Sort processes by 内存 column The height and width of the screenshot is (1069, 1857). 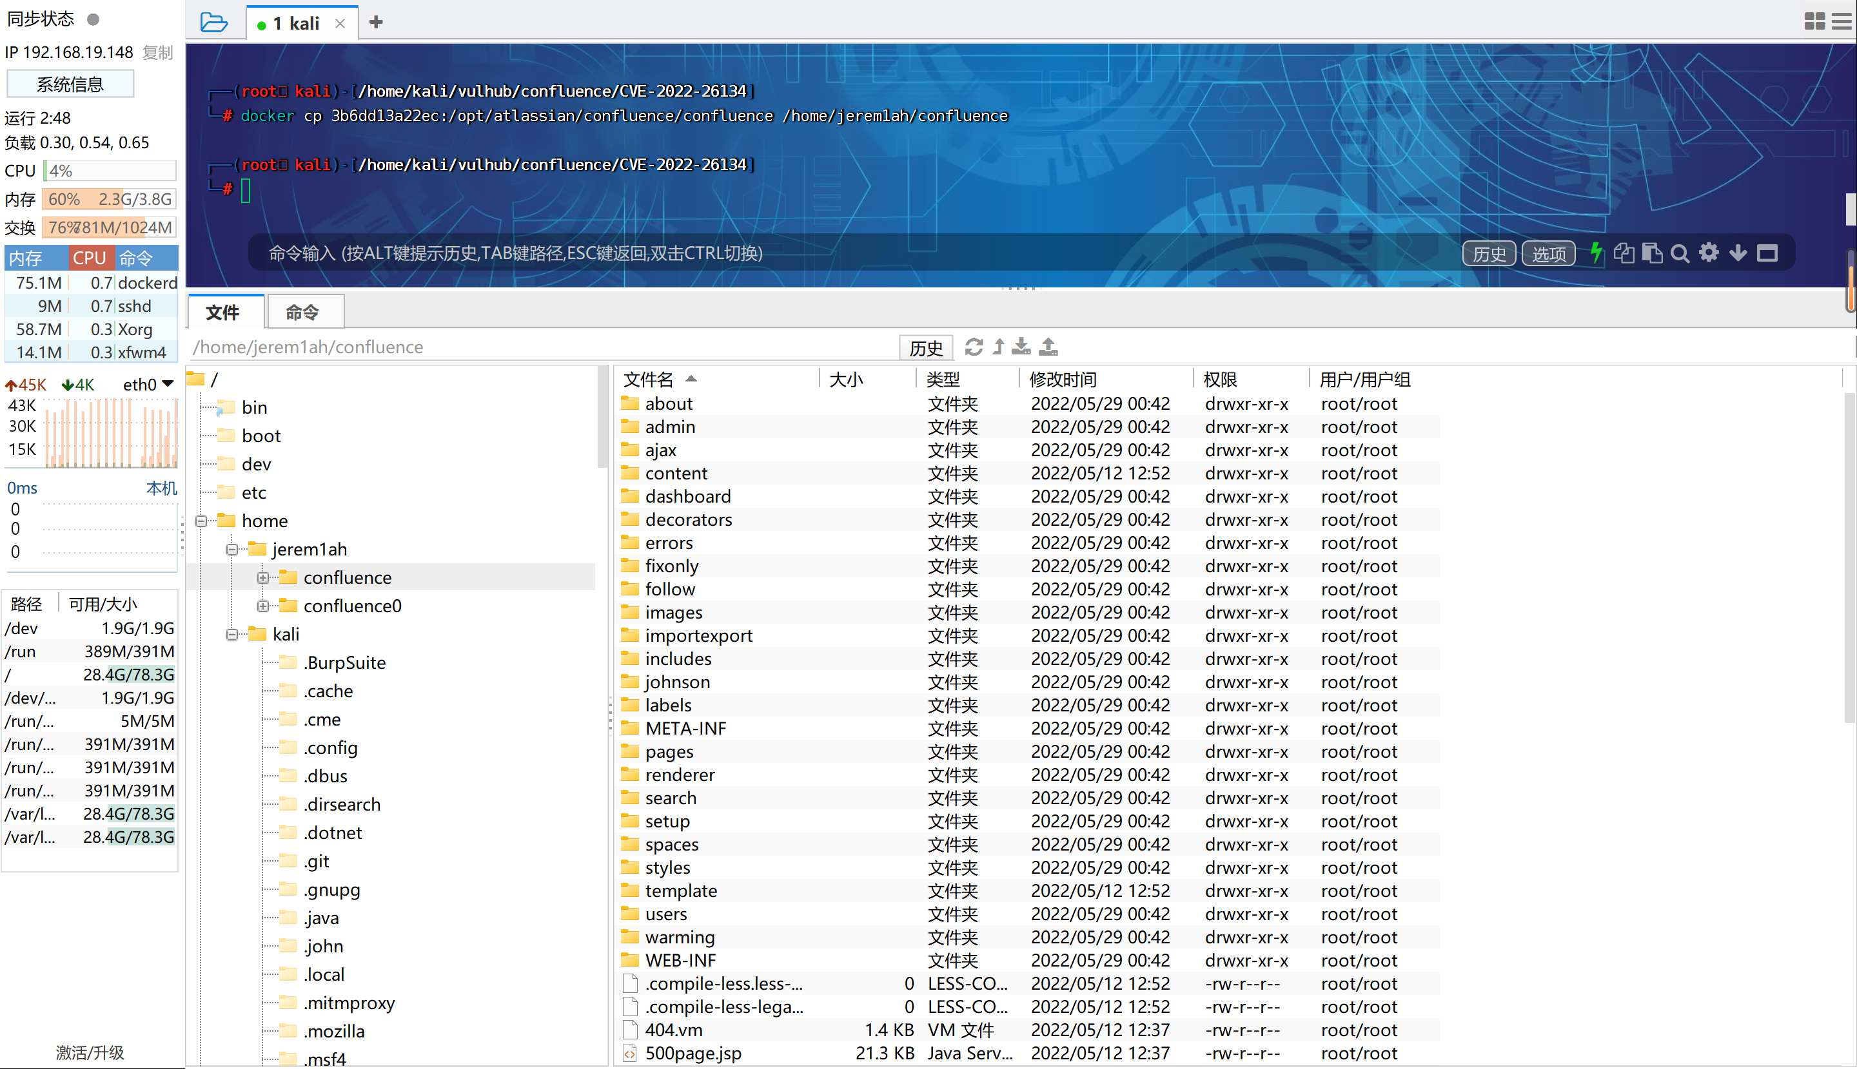coord(37,258)
